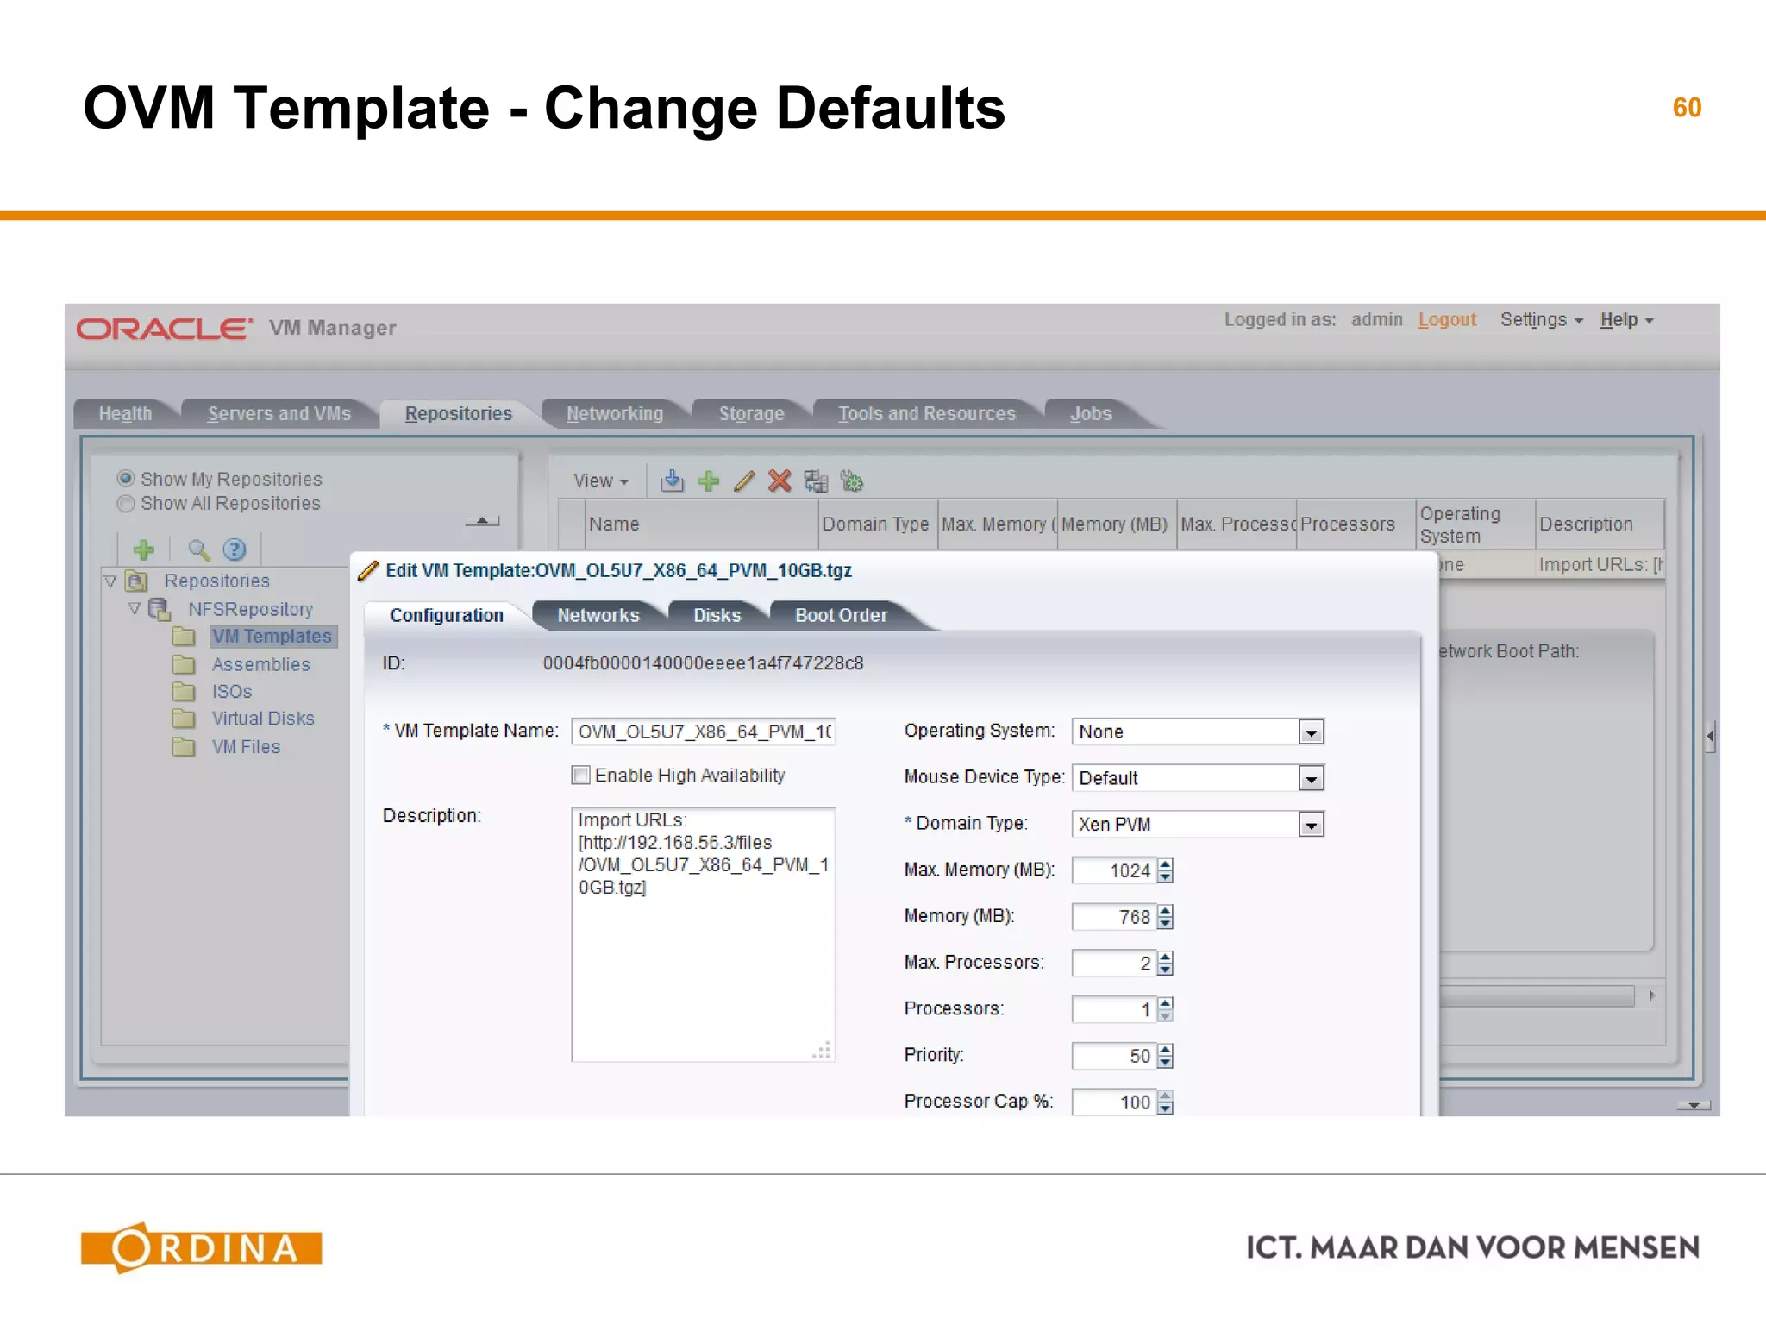This screenshot has width=1766, height=1325.
Task: Select VM Files in repository tree
Action: [x=246, y=746]
